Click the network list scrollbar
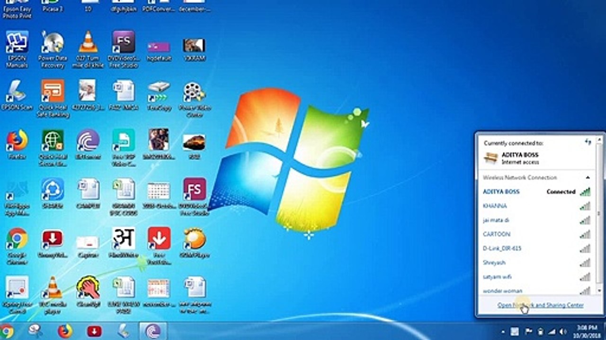This screenshot has width=606, height=340. coord(599,212)
